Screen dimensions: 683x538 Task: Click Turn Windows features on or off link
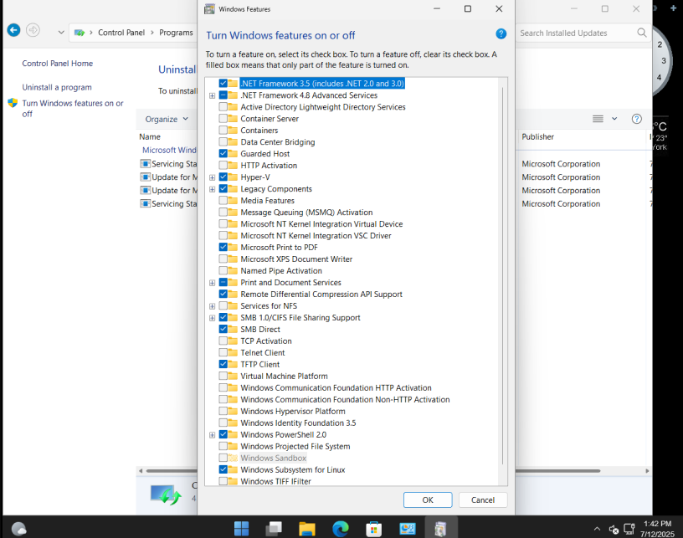73,109
